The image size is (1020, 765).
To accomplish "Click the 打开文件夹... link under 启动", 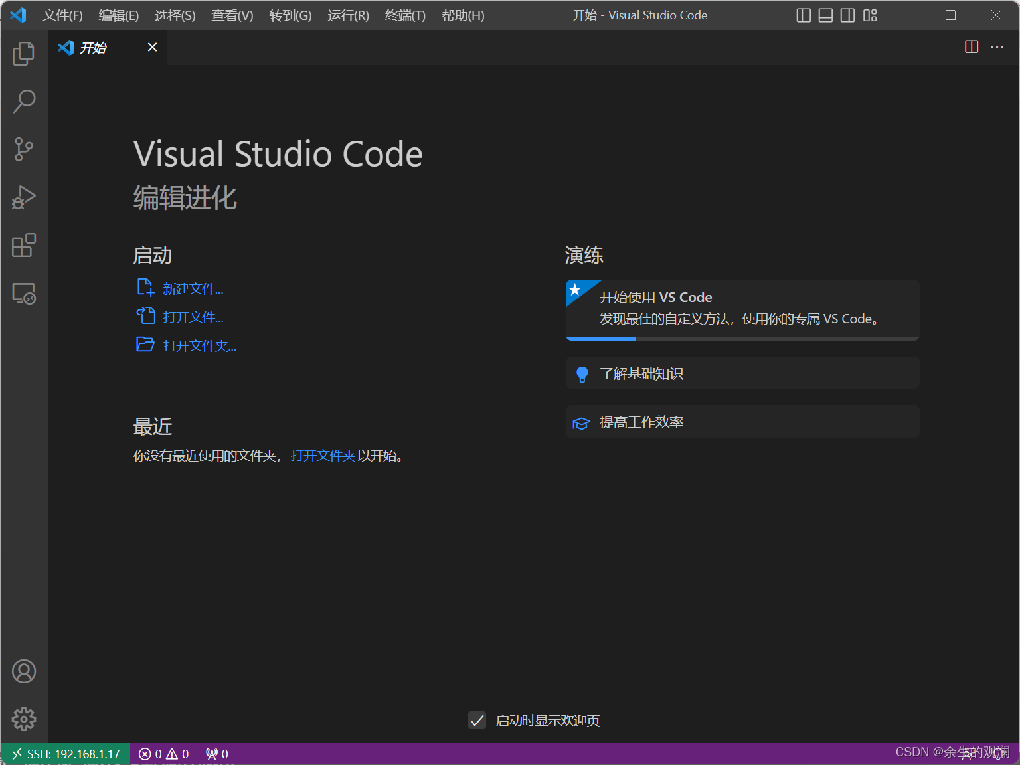I will click(199, 346).
